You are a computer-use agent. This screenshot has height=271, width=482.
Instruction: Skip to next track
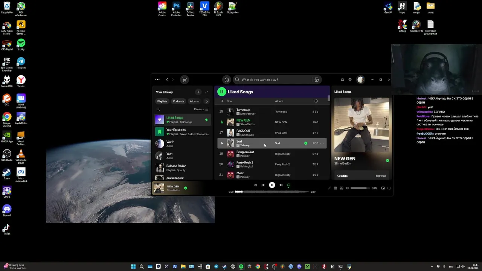[281, 185]
